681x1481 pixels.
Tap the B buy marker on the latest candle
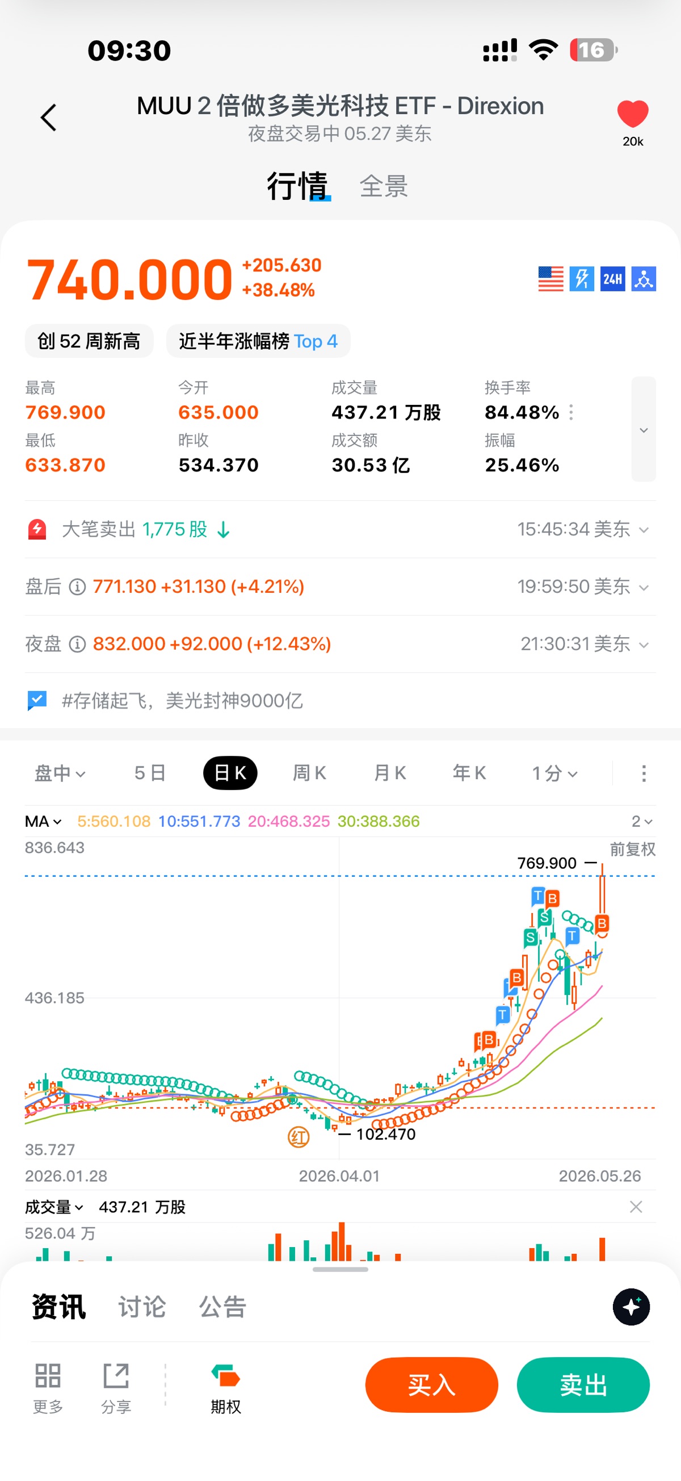pyautogui.click(x=602, y=923)
